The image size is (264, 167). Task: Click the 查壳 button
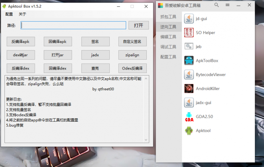click(95, 68)
